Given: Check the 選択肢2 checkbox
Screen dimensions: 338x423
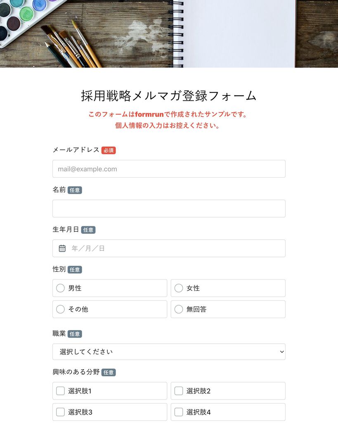Looking at the screenshot, I should (179, 391).
